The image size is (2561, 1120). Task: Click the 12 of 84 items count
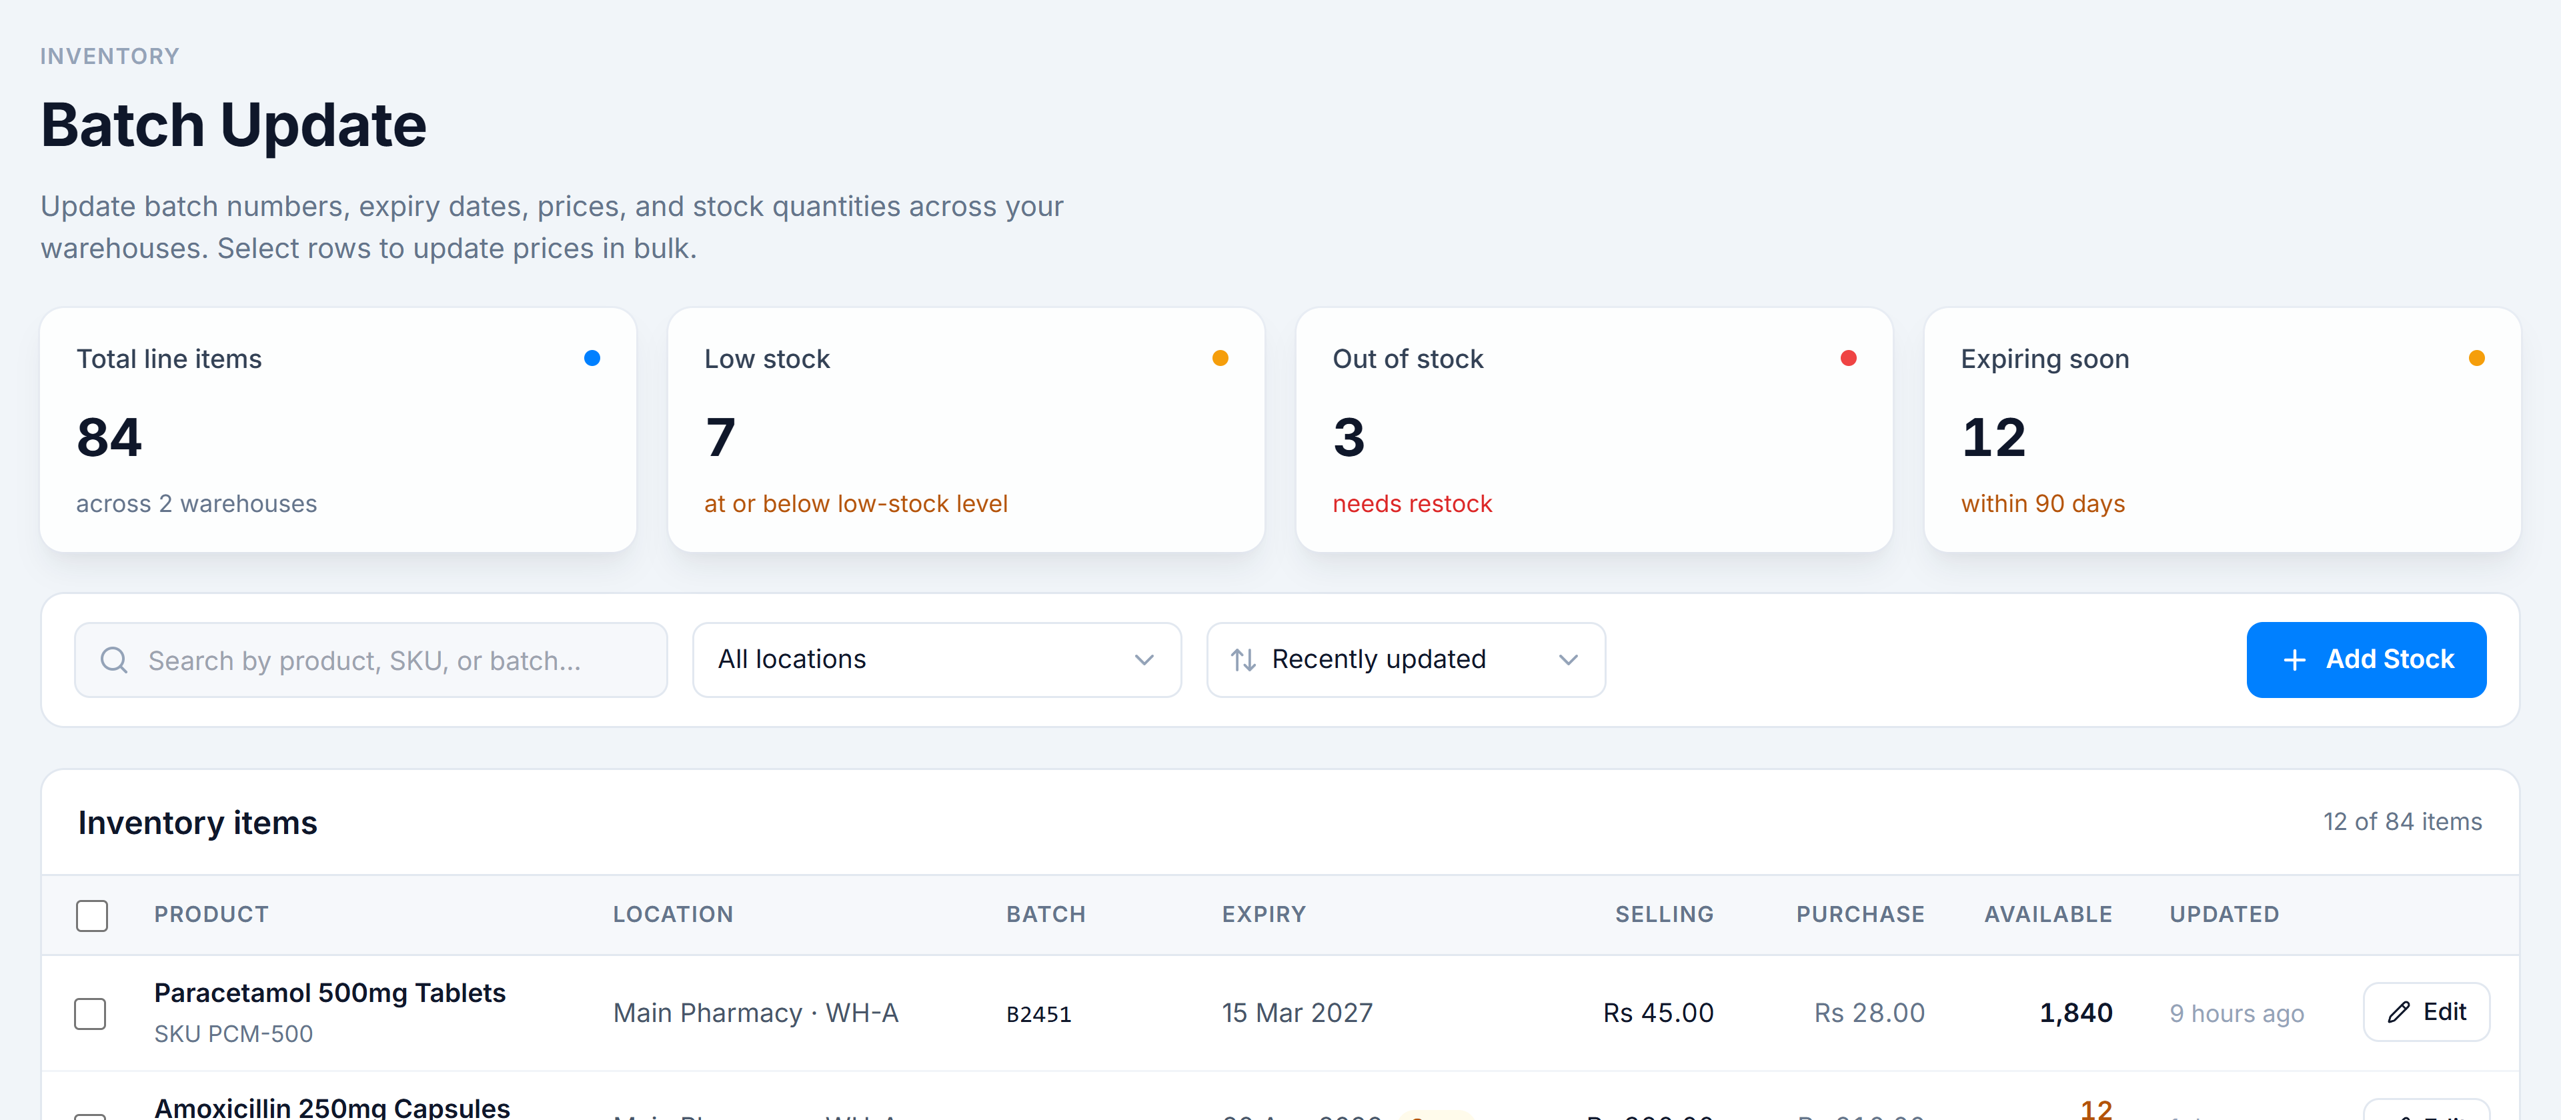point(2402,822)
